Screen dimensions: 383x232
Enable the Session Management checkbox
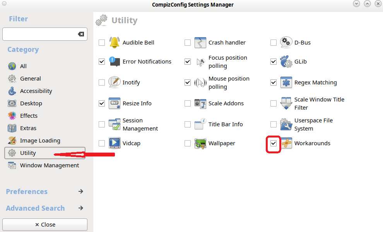[102, 124]
